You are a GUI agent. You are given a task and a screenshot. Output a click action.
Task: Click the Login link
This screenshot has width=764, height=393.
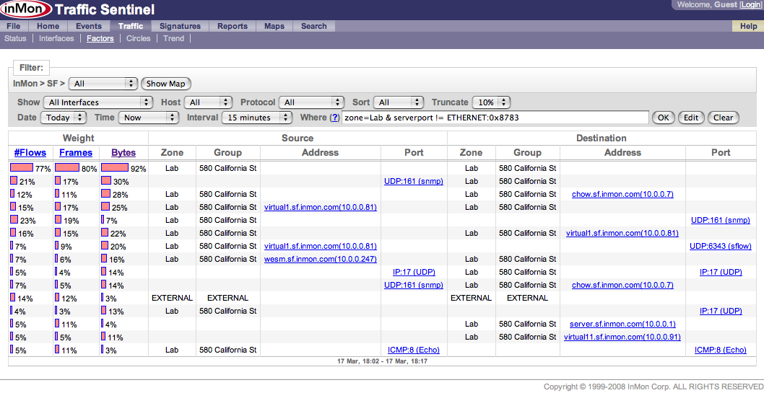(x=750, y=4)
